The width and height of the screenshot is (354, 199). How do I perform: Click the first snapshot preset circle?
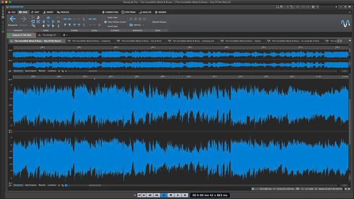(x=131, y=19)
